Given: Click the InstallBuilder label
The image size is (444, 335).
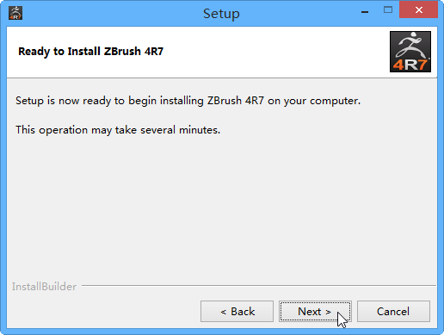Looking at the screenshot, I should click(44, 287).
